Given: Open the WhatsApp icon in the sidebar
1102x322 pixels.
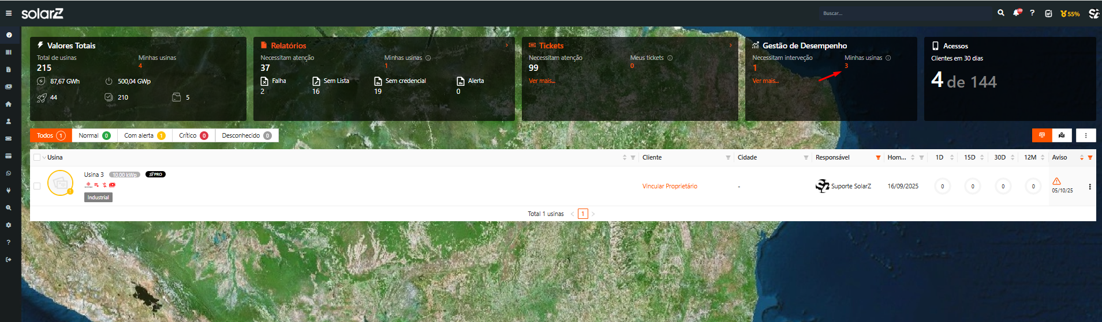Looking at the screenshot, I should pos(8,173).
